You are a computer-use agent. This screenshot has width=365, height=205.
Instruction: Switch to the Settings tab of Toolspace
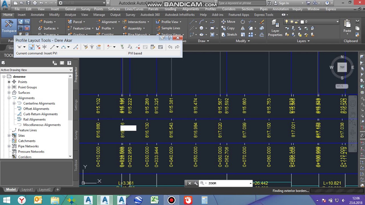pos(76,105)
